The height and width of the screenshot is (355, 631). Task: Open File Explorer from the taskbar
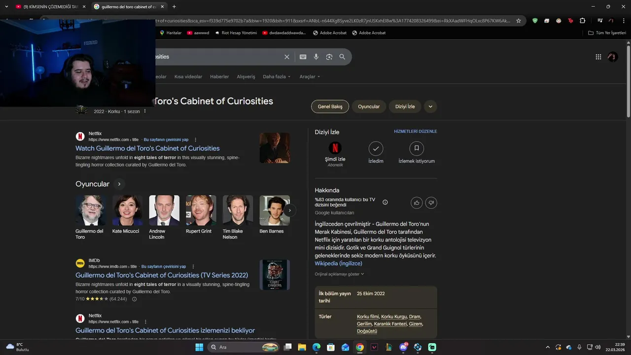[302, 347]
